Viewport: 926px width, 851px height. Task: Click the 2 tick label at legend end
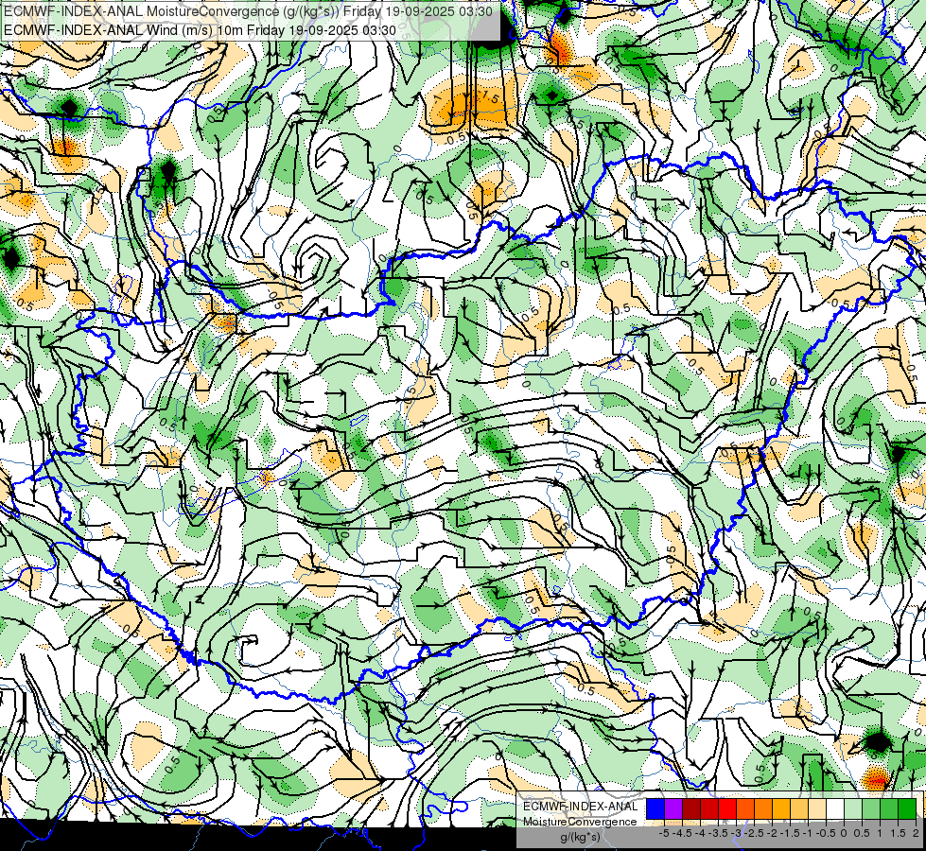point(916,833)
